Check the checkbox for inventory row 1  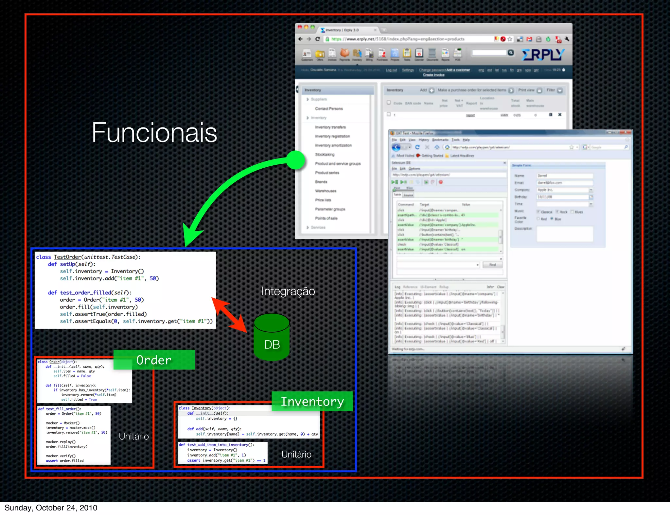click(x=389, y=114)
